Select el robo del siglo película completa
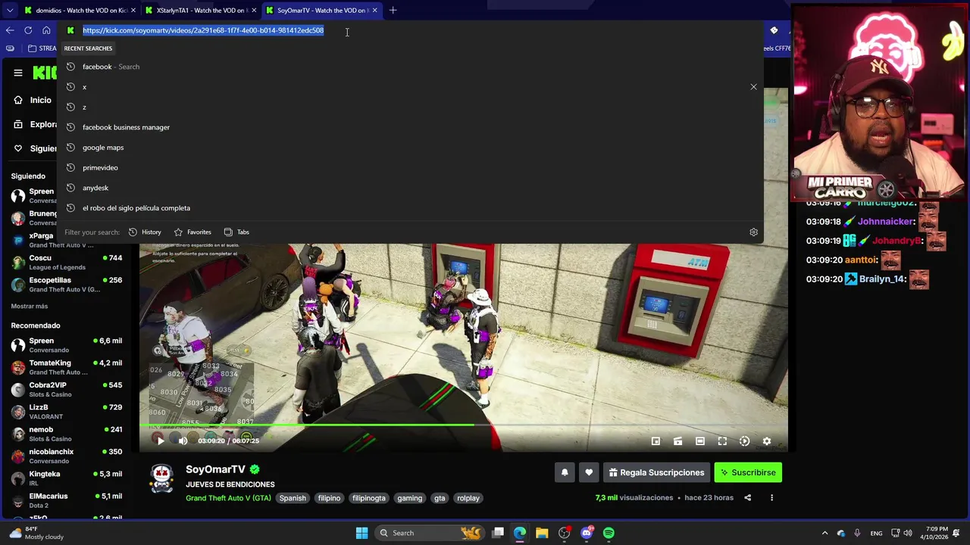970x545 pixels. click(x=409, y=208)
